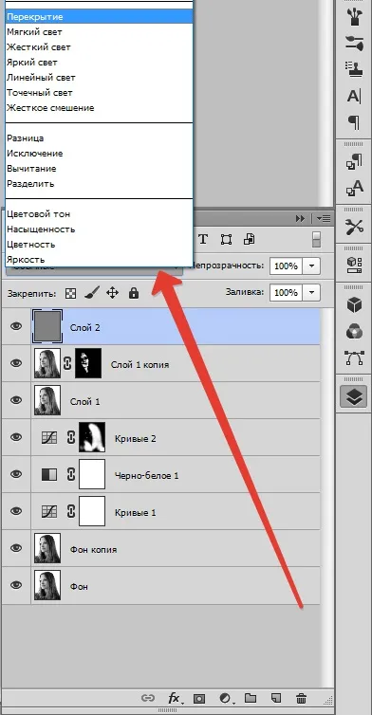Image resolution: width=372 pixels, height=715 pixels.
Task: Hide the Слой 1 копия layer
Action: pyautogui.click(x=16, y=363)
